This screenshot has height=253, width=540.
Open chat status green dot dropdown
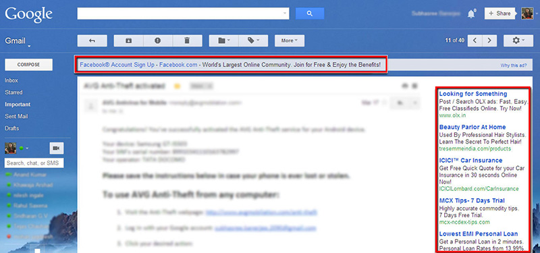pos(24,148)
